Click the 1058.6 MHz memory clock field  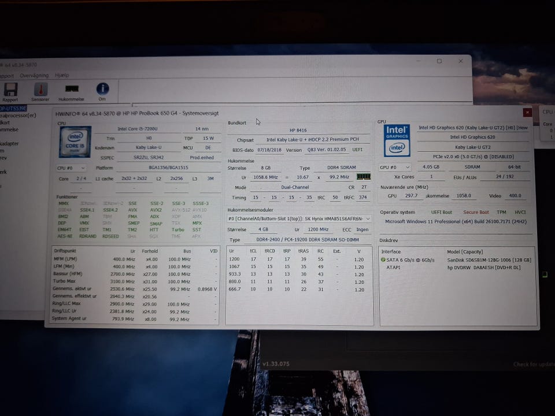[265, 177]
